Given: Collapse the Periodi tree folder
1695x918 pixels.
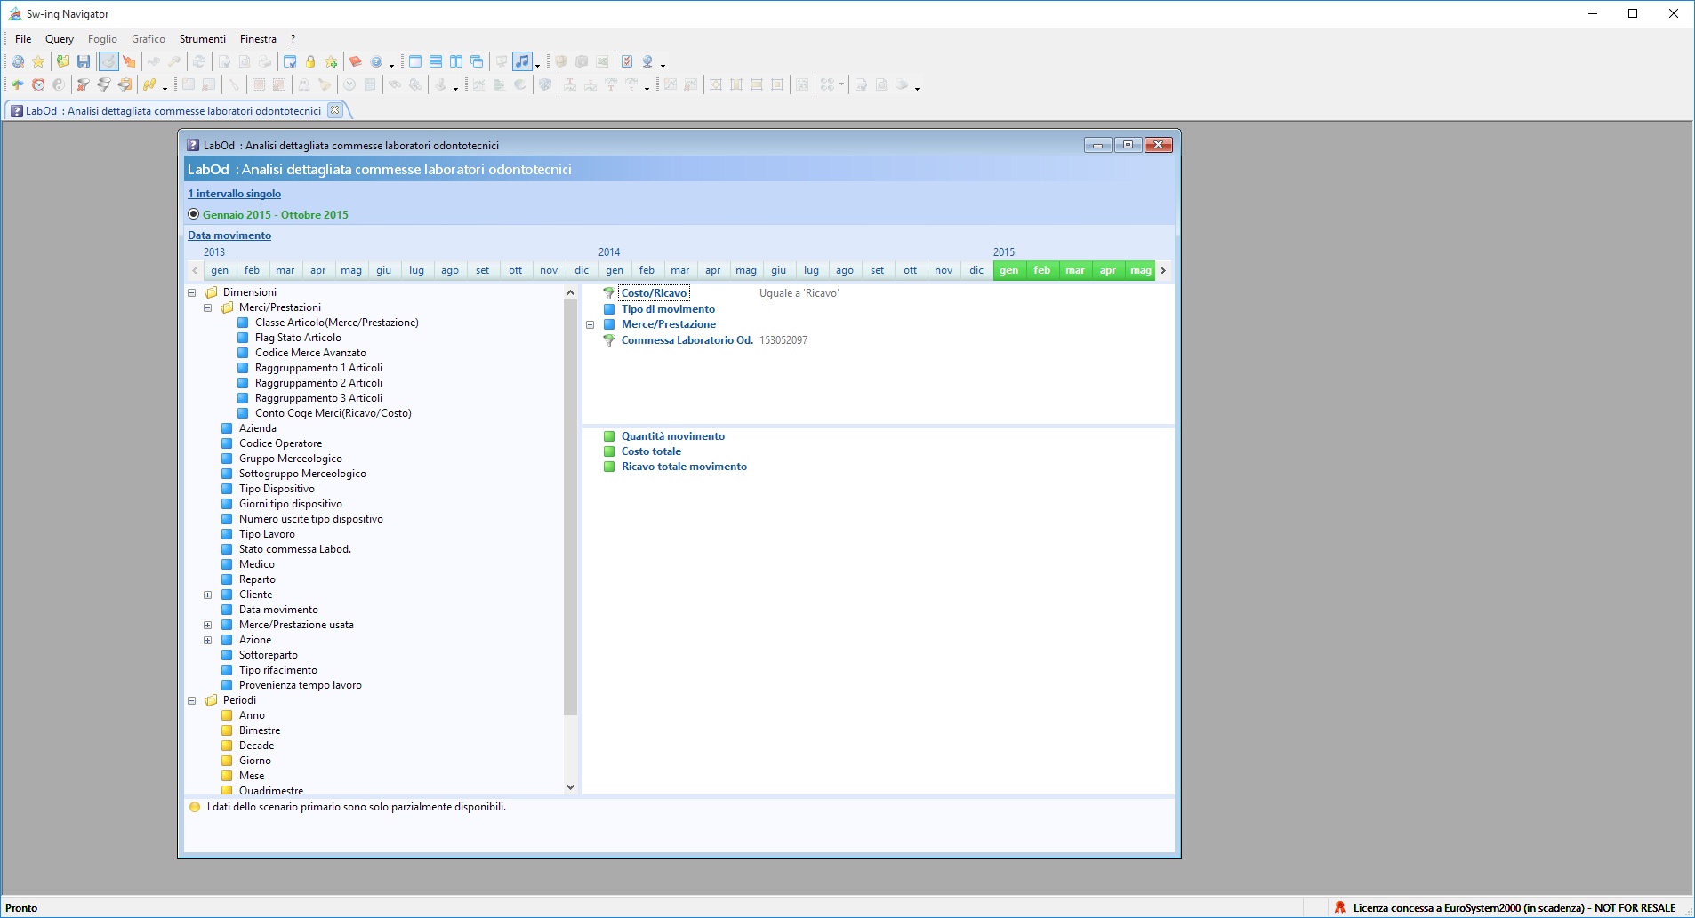Looking at the screenshot, I should click(x=192, y=700).
